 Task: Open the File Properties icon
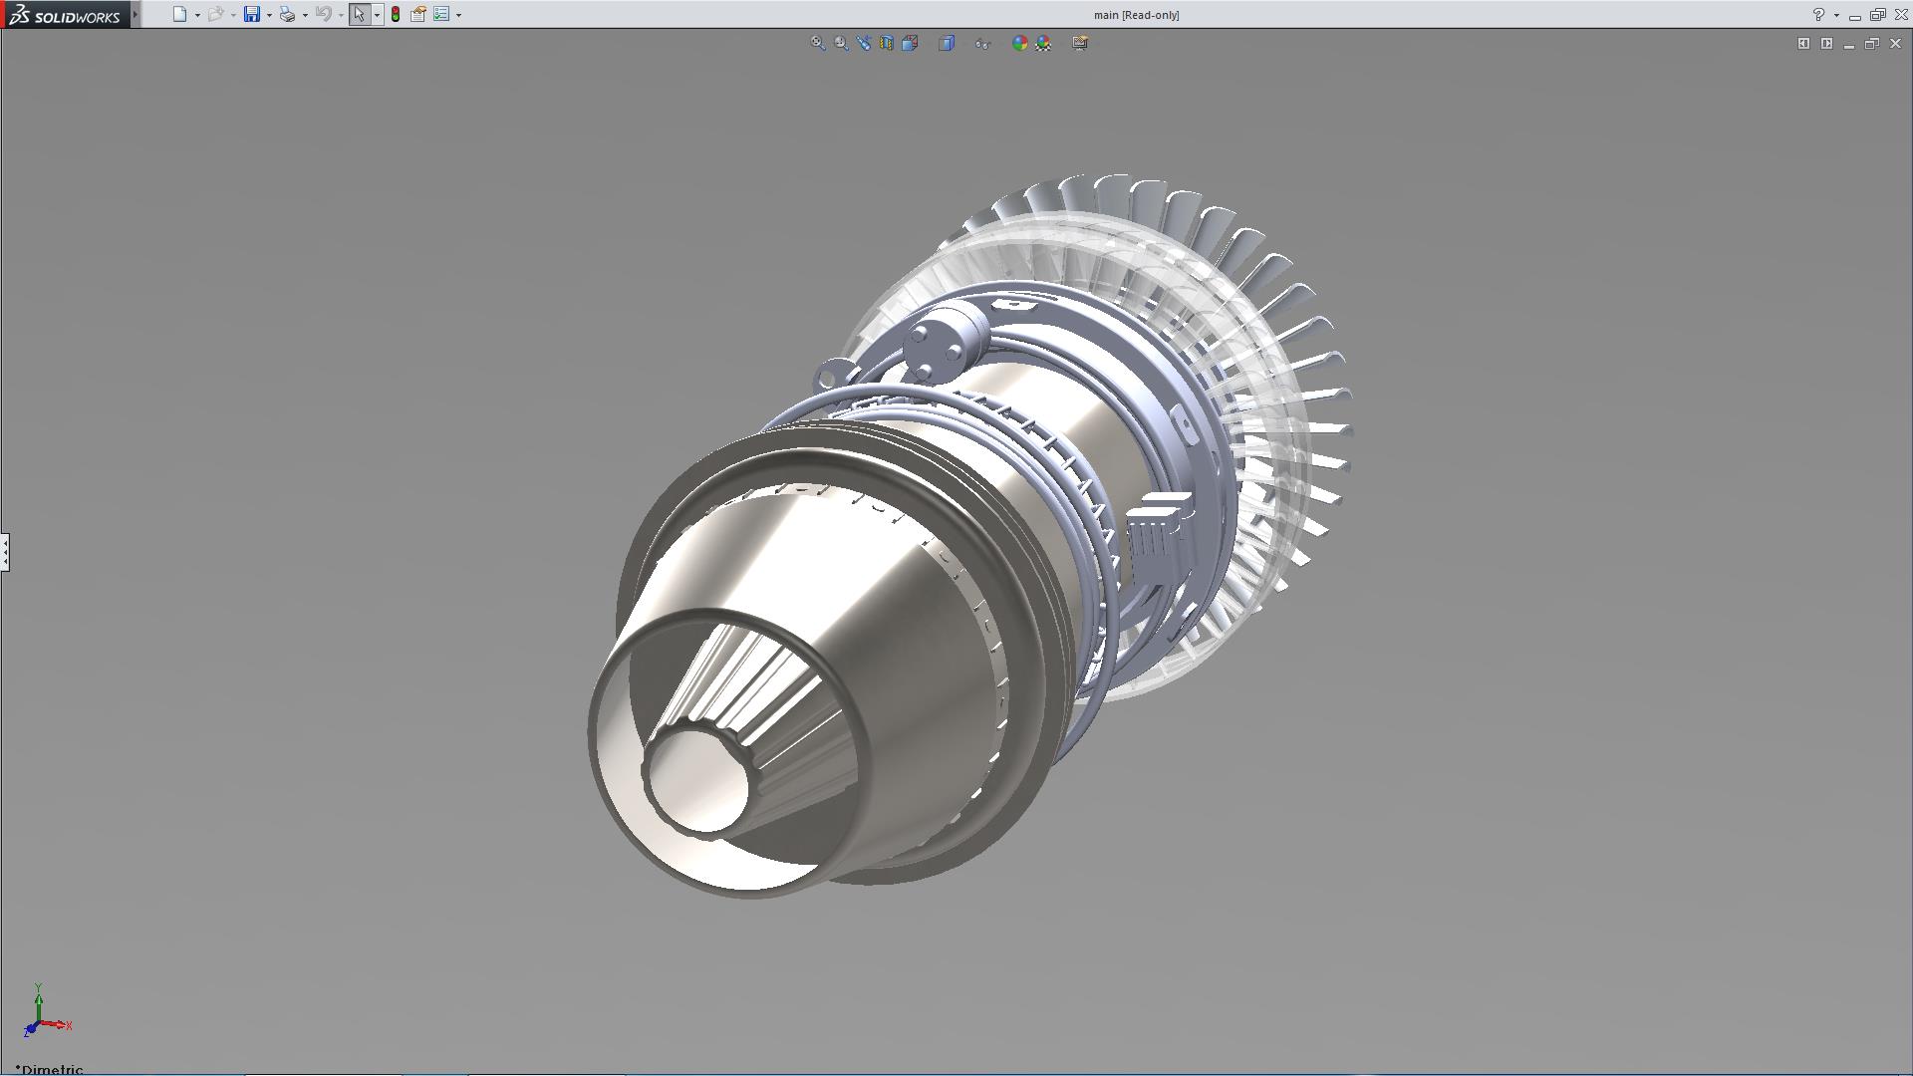418,15
